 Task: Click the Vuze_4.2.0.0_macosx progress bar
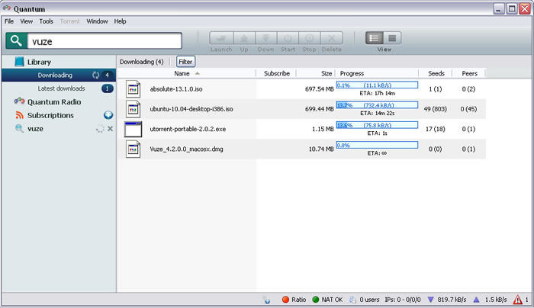click(377, 146)
